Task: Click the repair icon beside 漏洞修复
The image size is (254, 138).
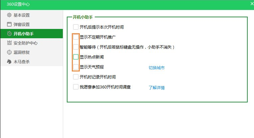Action: [9, 52]
